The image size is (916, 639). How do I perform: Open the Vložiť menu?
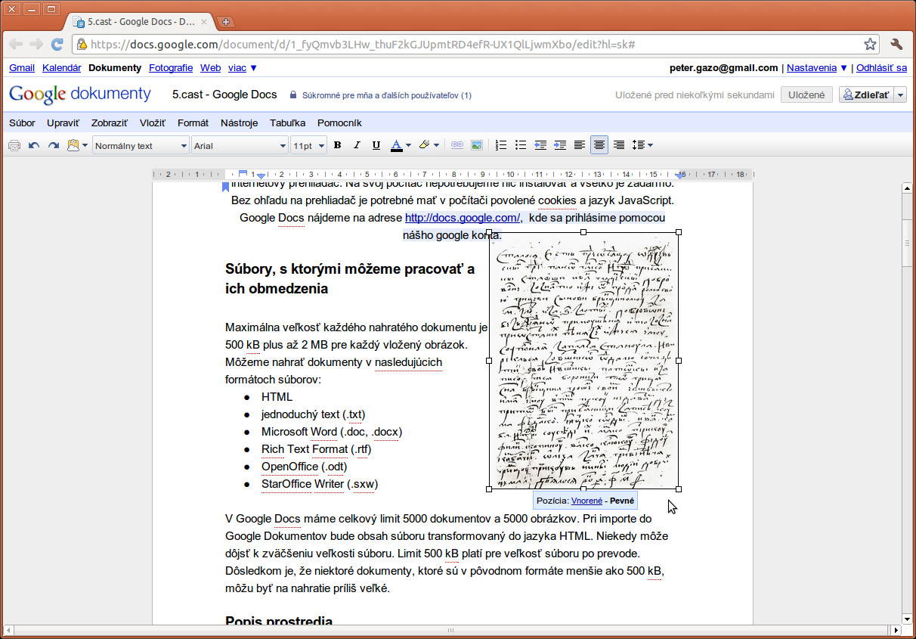click(x=153, y=123)
